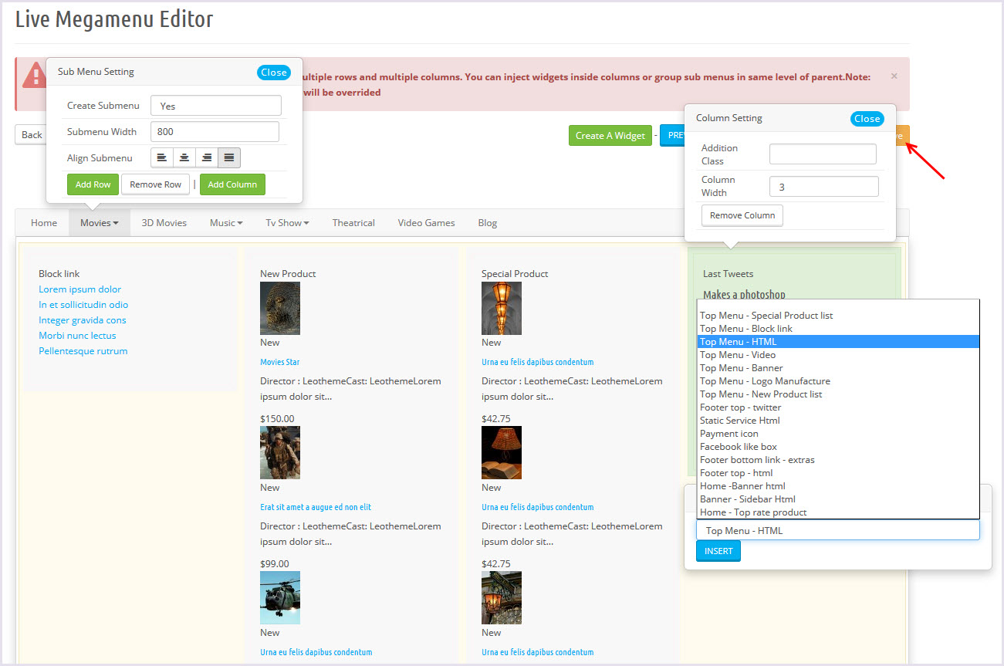
Task: Choose justify alignment for submenu
Action: tap(229, 157)
